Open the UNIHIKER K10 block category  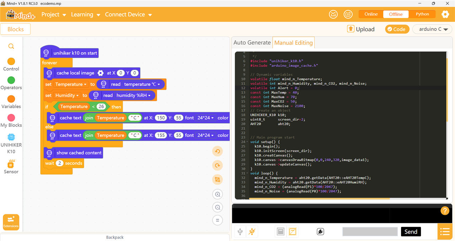11,144
